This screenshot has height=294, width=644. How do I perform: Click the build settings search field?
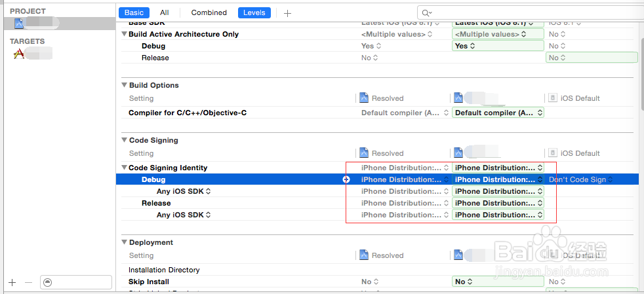(x=525, y=12)
